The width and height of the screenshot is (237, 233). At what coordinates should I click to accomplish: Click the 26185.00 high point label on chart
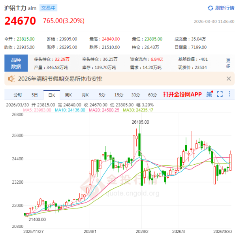140,122
